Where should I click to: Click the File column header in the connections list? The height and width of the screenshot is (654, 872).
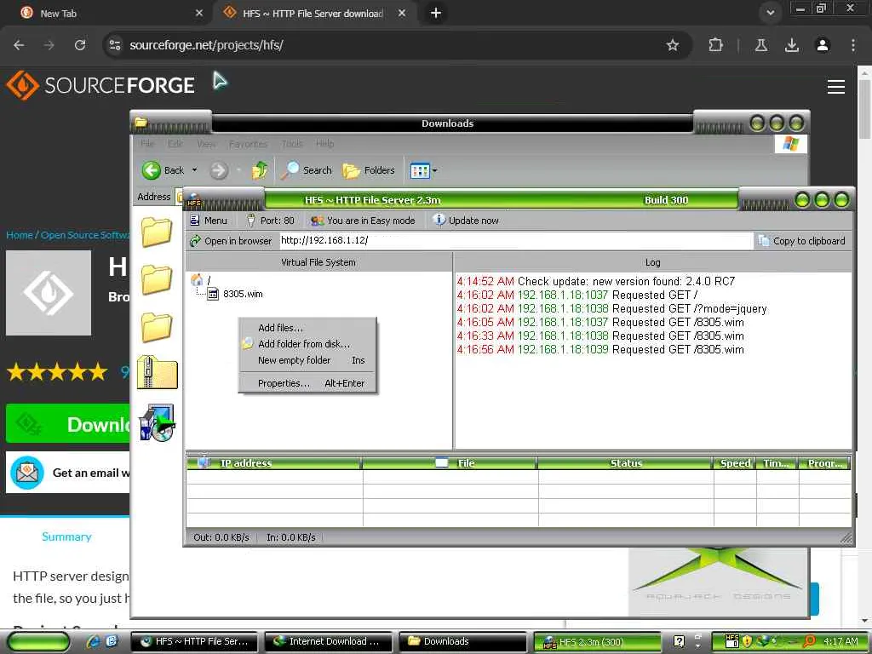pos(450,462)
